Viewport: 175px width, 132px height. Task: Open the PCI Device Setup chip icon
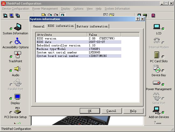click(x=17, y=112)
